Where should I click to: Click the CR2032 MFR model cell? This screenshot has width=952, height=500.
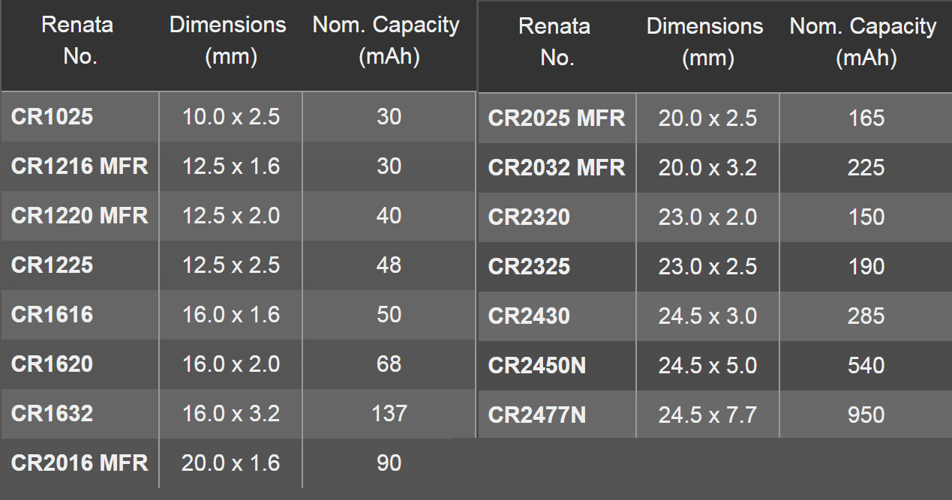557,168
